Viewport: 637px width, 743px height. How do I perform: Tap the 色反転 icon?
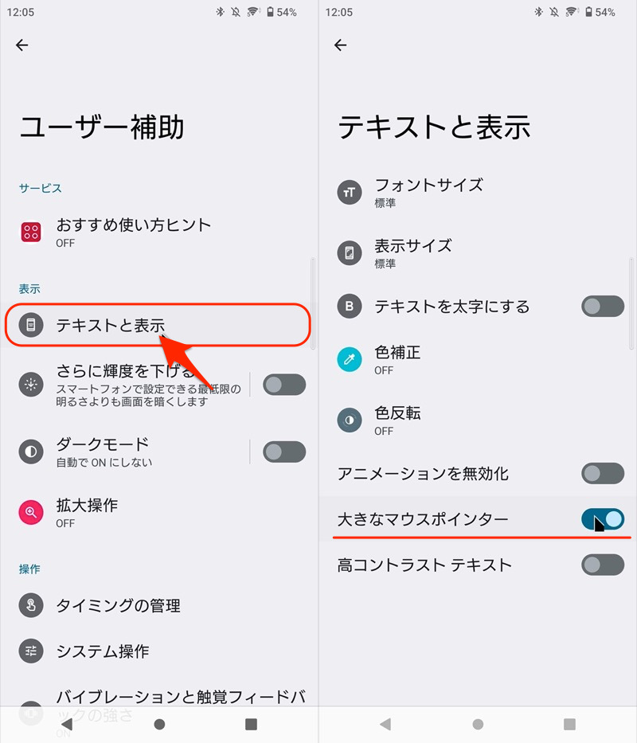click(350, 420)
